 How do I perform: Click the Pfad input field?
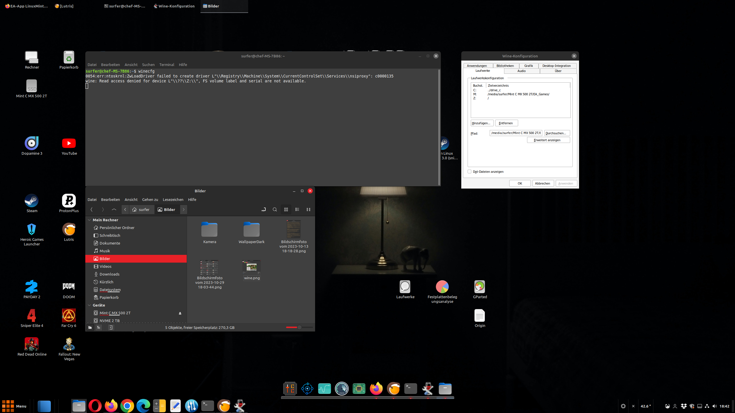point(516,133)
